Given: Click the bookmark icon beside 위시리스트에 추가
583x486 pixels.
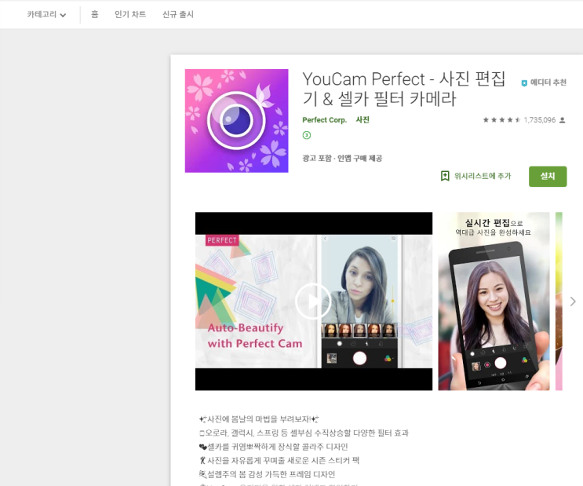Looking at the screenshot, I should click(x=445, y=176).
